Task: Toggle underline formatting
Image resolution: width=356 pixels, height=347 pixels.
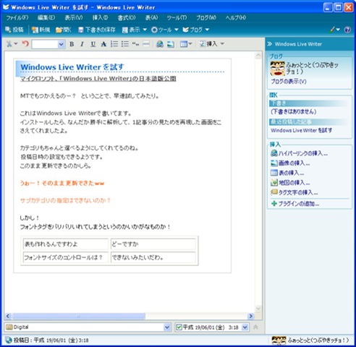Action: click(x=93, y=44)
